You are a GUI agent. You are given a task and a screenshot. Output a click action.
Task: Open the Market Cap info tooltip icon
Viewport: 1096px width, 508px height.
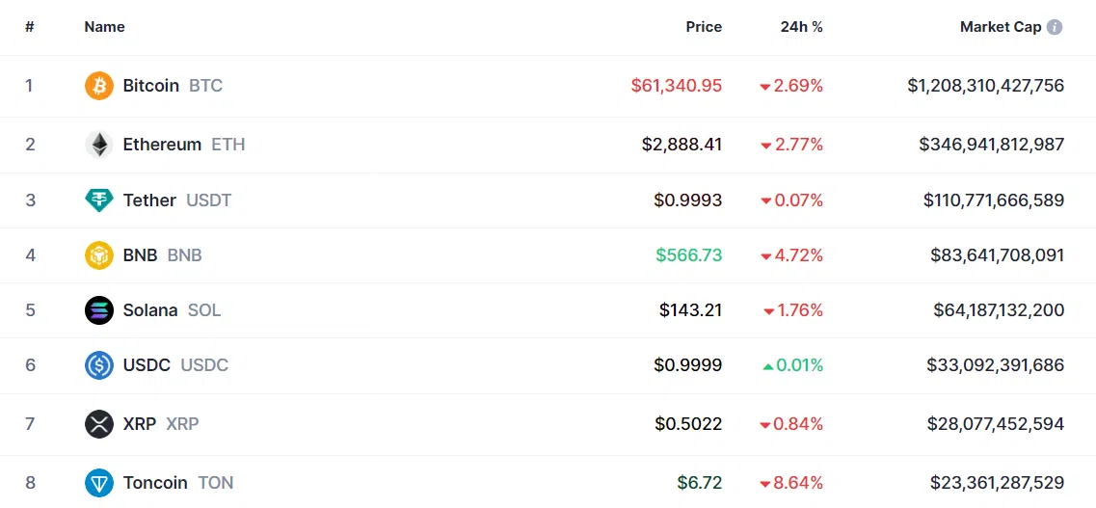[x=1055, y=27]
